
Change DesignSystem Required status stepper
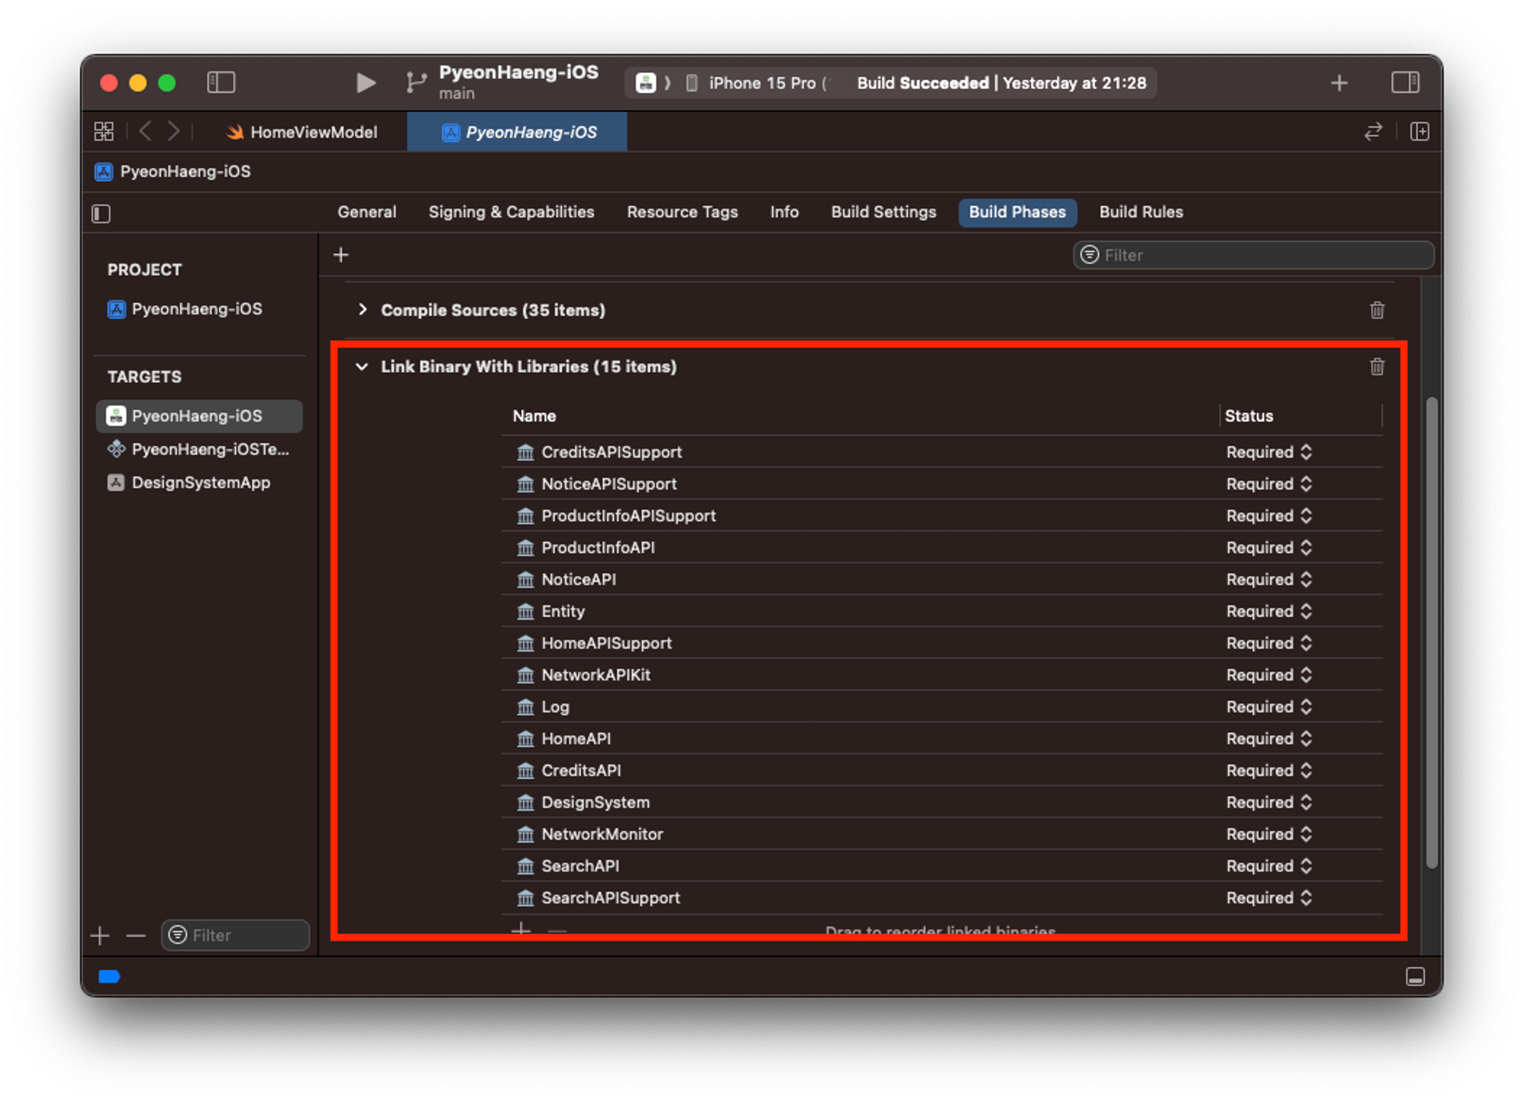tap(1306, 802)
